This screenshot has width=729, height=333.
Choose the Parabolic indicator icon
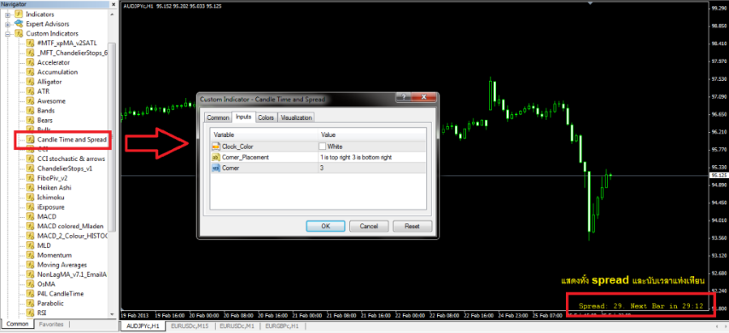(x=31, y=303)
